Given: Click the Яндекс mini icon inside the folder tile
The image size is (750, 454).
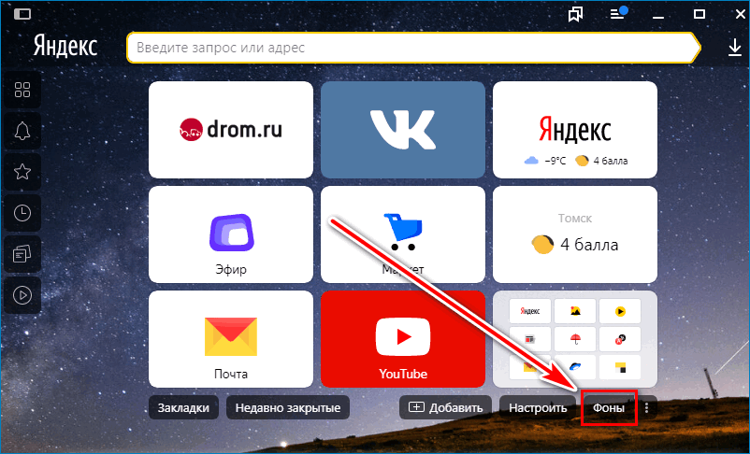Looking at the screenshot, I should click(x=530, y=311).
